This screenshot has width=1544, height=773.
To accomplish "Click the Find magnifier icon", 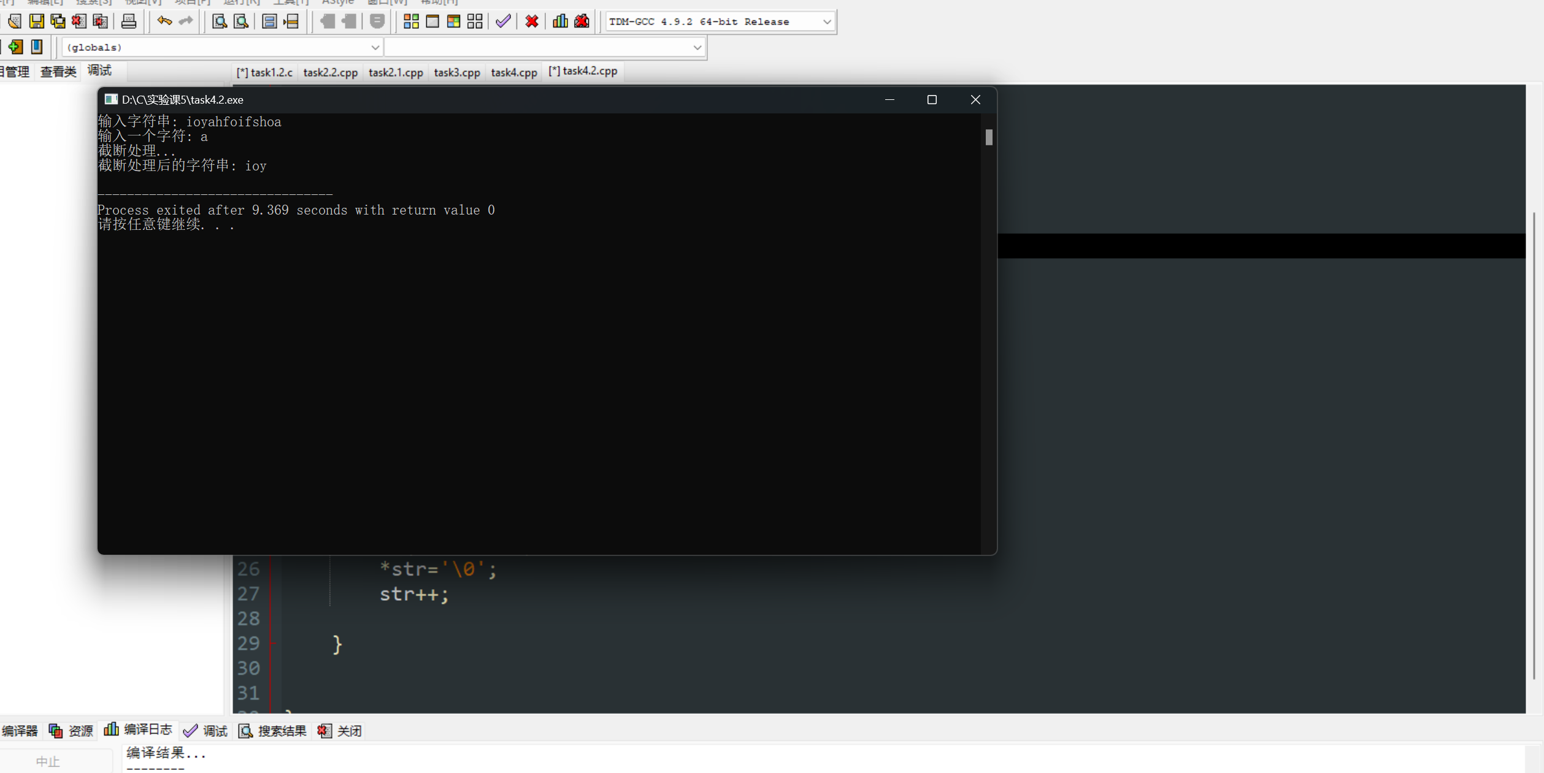I will pos(219,21).
